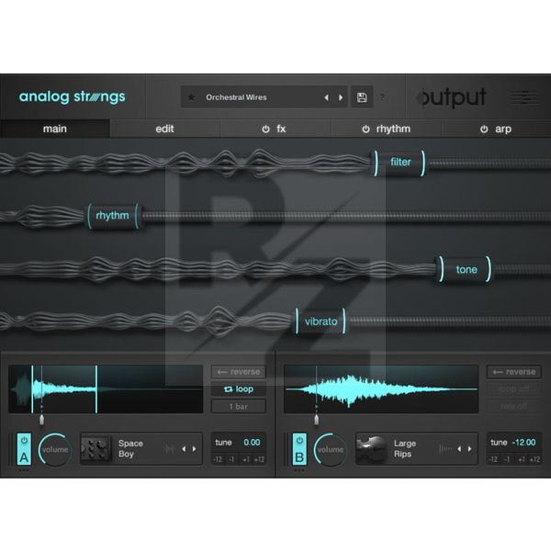Click the sample type icon beside Space Boy
The image size is (551, 551).
click(x=169, y=449)
